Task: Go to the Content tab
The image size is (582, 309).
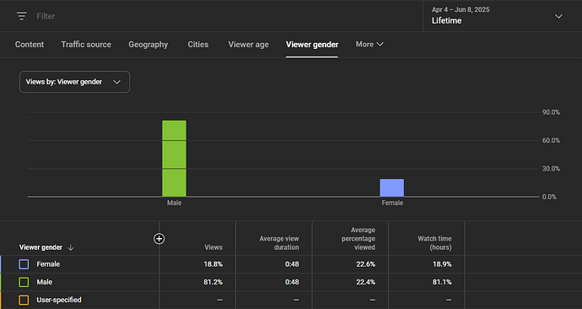Action: [x=30, y=45]
